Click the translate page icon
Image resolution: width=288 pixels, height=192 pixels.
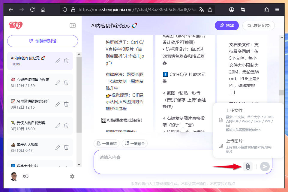(202, 9)
